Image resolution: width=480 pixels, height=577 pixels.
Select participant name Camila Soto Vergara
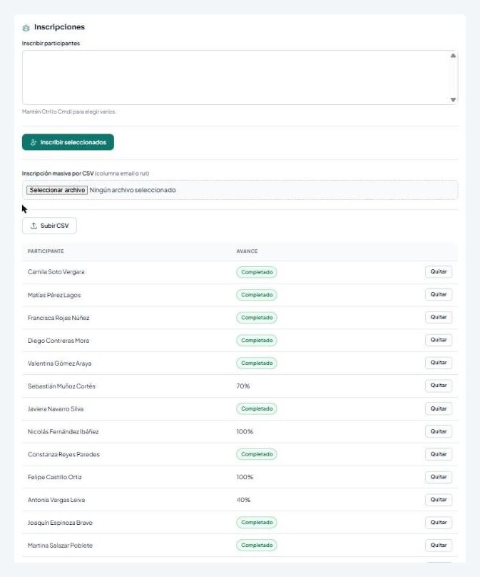point(56,272)
